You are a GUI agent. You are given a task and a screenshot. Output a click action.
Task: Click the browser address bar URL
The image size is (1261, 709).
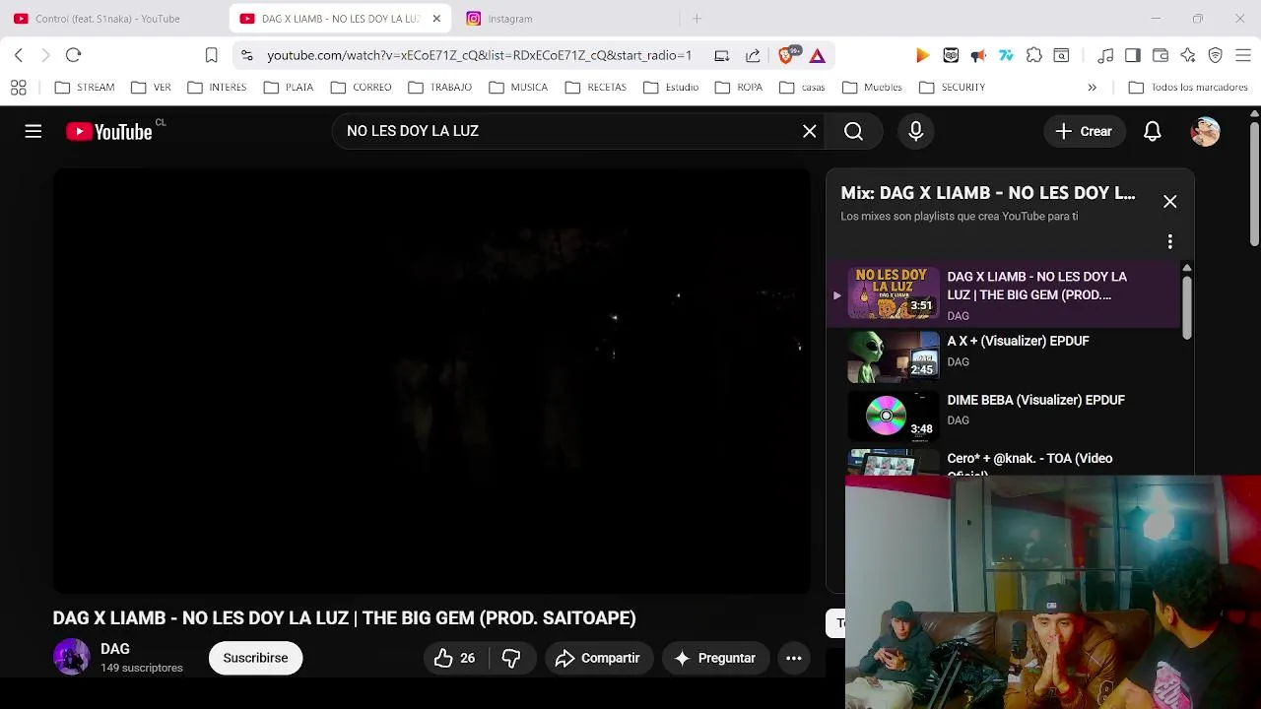(479, 55)
